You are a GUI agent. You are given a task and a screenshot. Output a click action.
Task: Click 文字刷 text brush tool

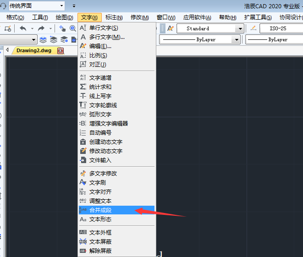pyautogui.click(x=97, y=183)
